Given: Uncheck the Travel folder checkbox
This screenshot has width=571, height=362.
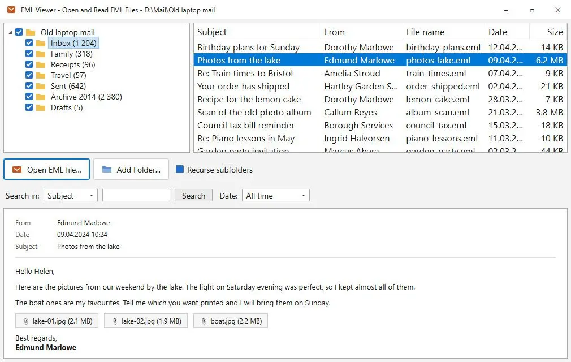Looking at the screenshot, I should pos(29,75).
